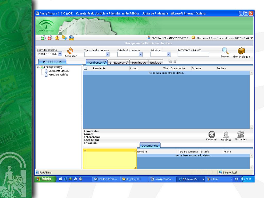Click the documents list scrollbar up arrow
Screen dimensions: 264x198
pos(252,156)
